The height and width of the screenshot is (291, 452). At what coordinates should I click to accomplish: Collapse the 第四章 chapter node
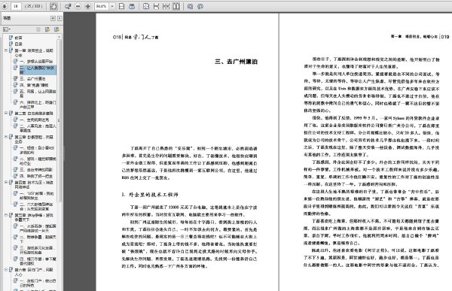6,182
